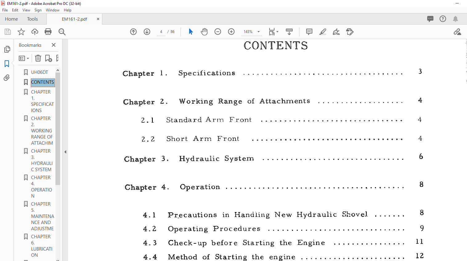The height and width of the screenshot is (261, 467).
Task: Open the help question mark icon
Action: coord(443,19)
